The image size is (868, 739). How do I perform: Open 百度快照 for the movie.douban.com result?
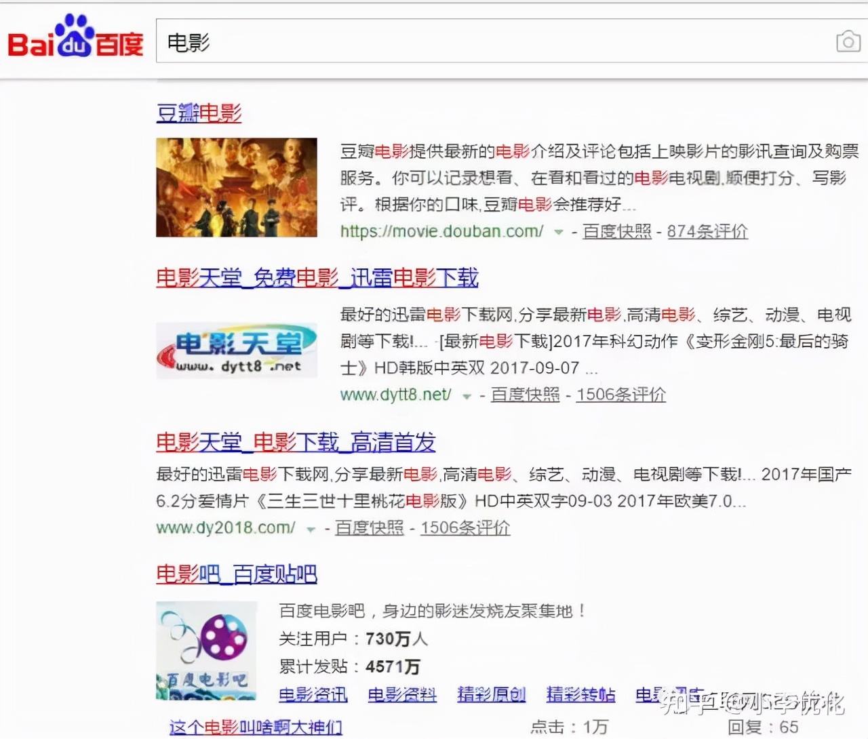tap(616, 232)
